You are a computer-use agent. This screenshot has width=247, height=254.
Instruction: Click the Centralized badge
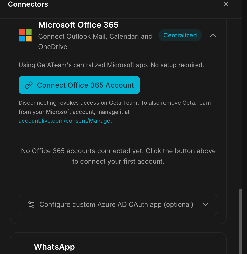tap(180, 35)
